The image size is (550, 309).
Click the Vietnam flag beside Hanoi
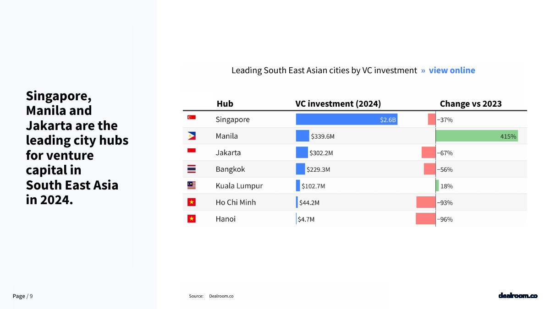tap(192, 219)
